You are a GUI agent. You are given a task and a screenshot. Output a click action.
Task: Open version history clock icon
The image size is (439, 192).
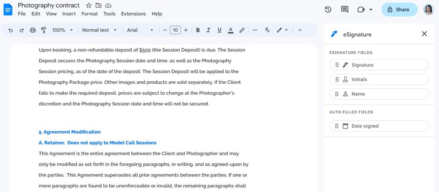click(328, 10)
